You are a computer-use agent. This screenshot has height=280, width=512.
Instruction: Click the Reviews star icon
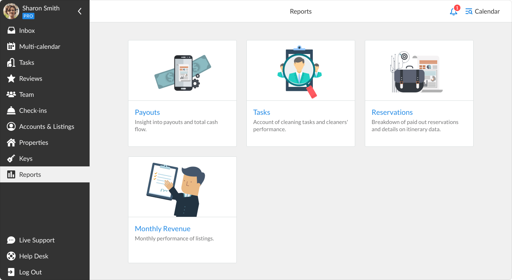click(x=11, y=78)
